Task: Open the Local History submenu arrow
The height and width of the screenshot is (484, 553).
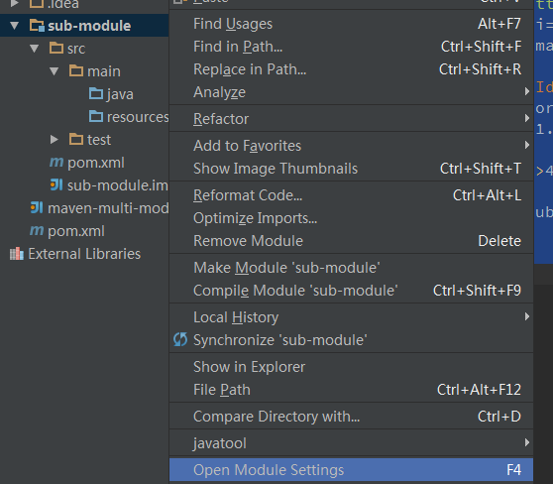Action: click(527, 316)
